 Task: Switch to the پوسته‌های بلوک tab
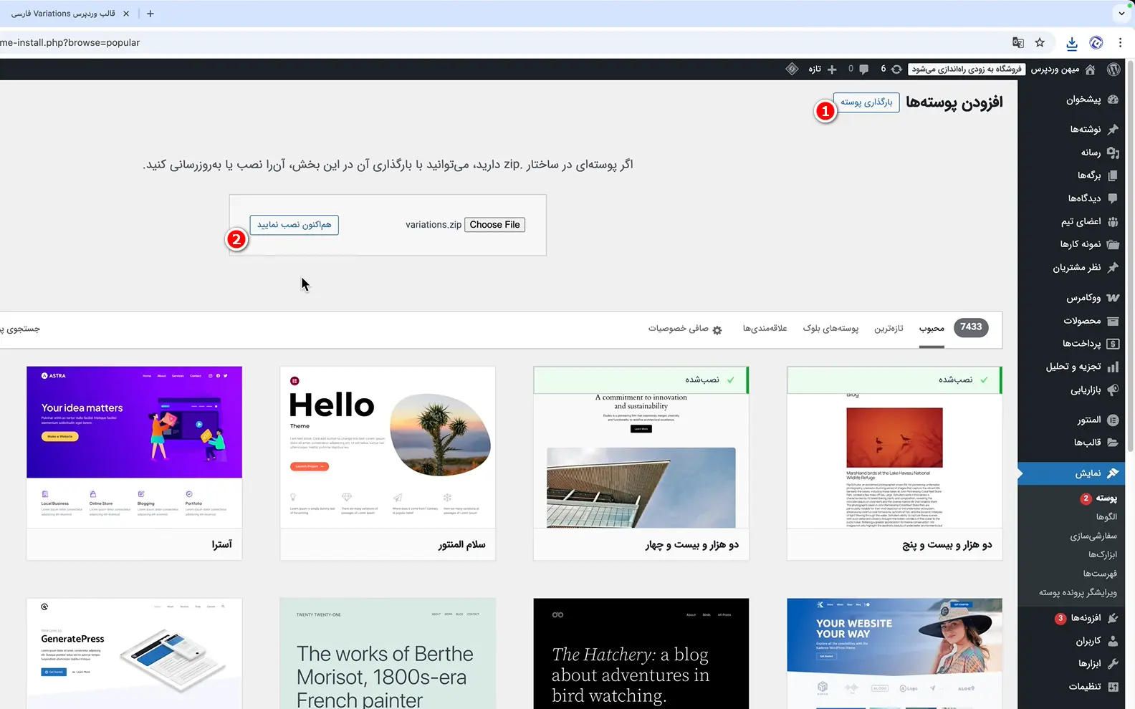[830, 329]
